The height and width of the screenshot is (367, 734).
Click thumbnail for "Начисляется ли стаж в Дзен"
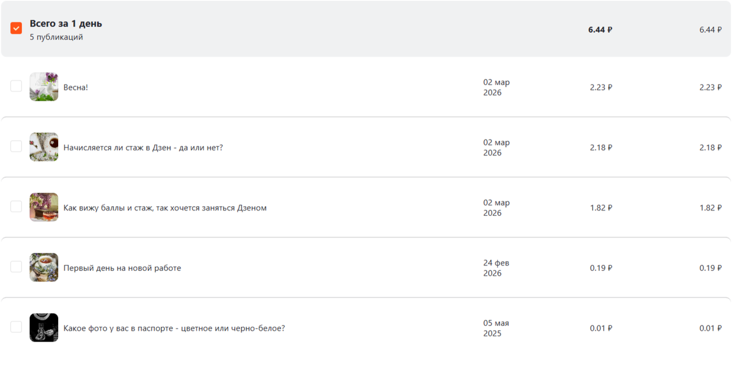[44, 147]
